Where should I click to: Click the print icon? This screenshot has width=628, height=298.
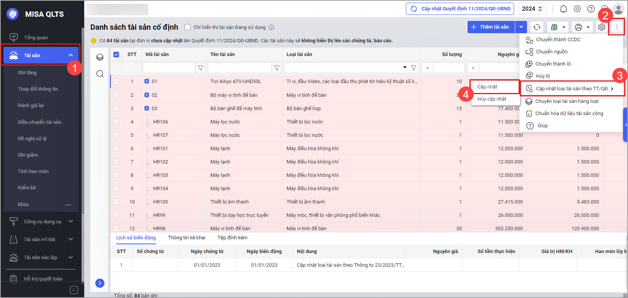[578, 27]
